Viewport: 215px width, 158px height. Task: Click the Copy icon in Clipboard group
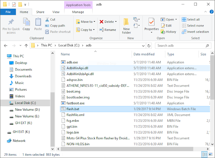click(x=26, y=22)
